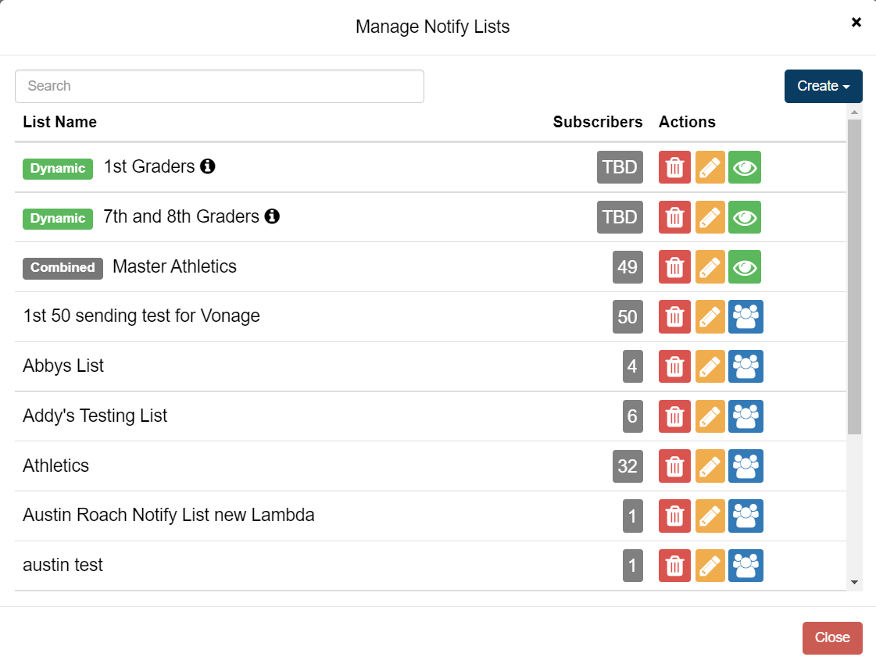Click the Subscribers column header

[598, 122]
